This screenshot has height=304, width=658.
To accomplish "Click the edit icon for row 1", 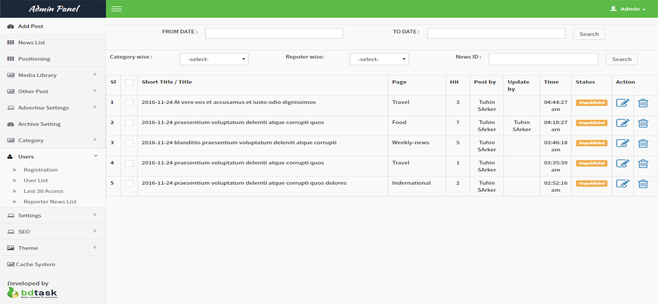I will (622, 103).
